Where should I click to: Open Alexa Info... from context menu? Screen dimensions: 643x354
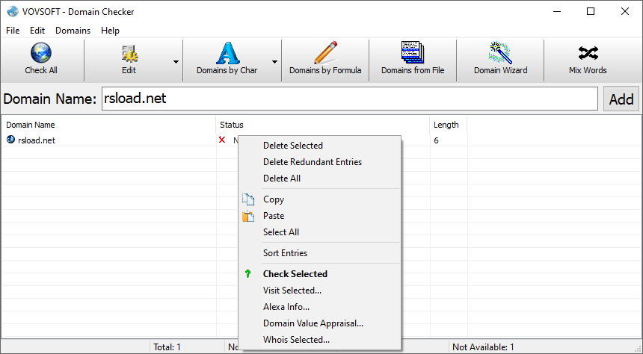tap(319, 306)
